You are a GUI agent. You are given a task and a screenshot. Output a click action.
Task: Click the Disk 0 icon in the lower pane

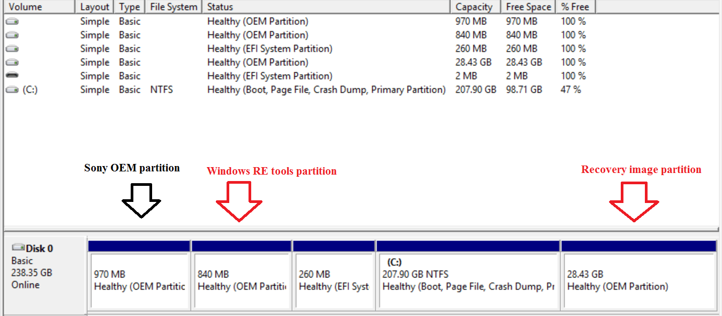point(18,248)
